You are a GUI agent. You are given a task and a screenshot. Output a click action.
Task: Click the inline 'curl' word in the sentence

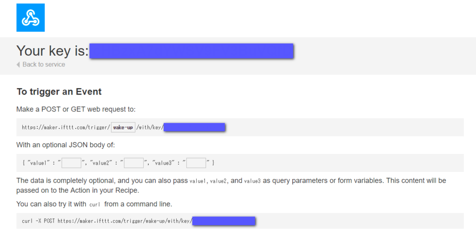(95, 204)
